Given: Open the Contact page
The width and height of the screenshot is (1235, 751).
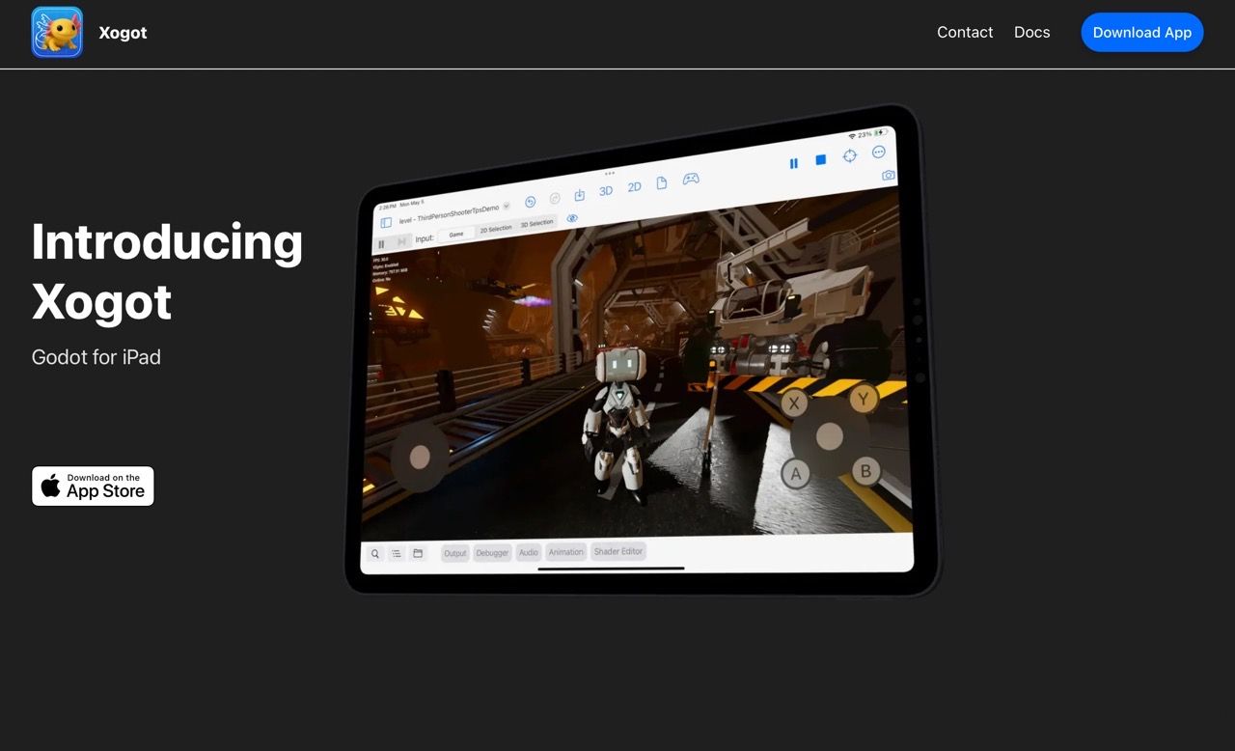Looking at the screenshot, I should pos(965,32).
